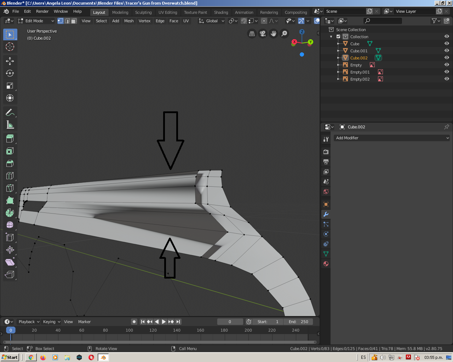Screen dimensions: 453x362
Task: Open the Render menu
Action: [x=42, y=11]
